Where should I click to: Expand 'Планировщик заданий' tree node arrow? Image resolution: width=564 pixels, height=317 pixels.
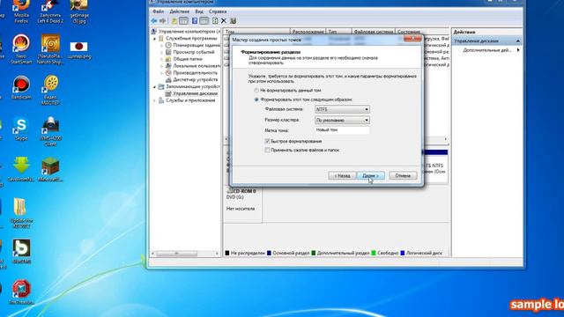pos(162,45)
